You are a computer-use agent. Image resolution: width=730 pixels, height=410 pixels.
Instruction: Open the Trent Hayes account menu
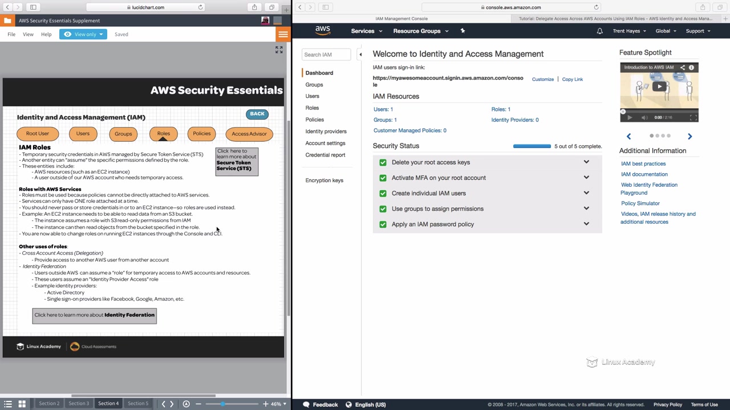point(630,31)
